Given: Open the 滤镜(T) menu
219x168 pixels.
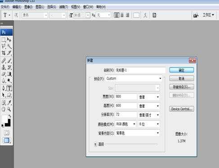Looking at the screenshot, I should tap(63, 7).
